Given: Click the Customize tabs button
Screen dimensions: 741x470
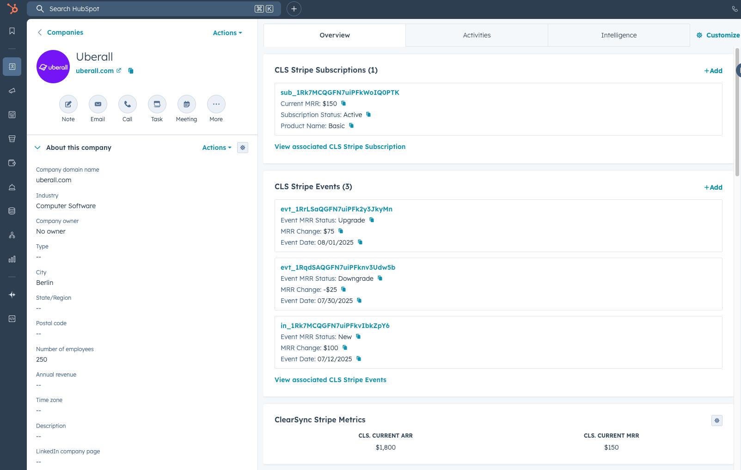Looking at the screenshot, I should click(x=718, y=35).
